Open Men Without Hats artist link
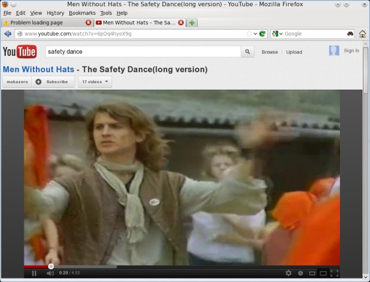The width and height of the screenshot is (370, 282). coord(39,69)
